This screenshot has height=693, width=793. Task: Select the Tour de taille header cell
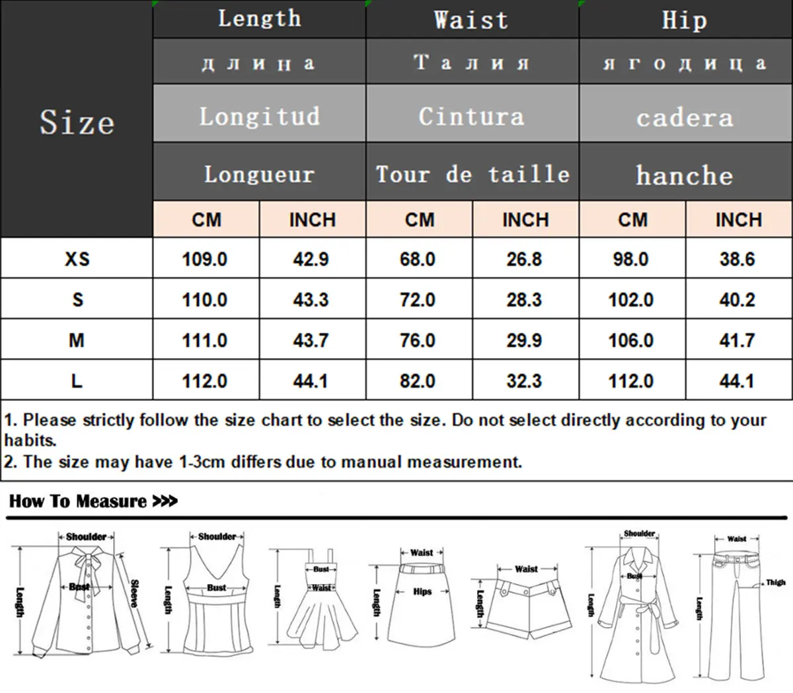(472, 174)
